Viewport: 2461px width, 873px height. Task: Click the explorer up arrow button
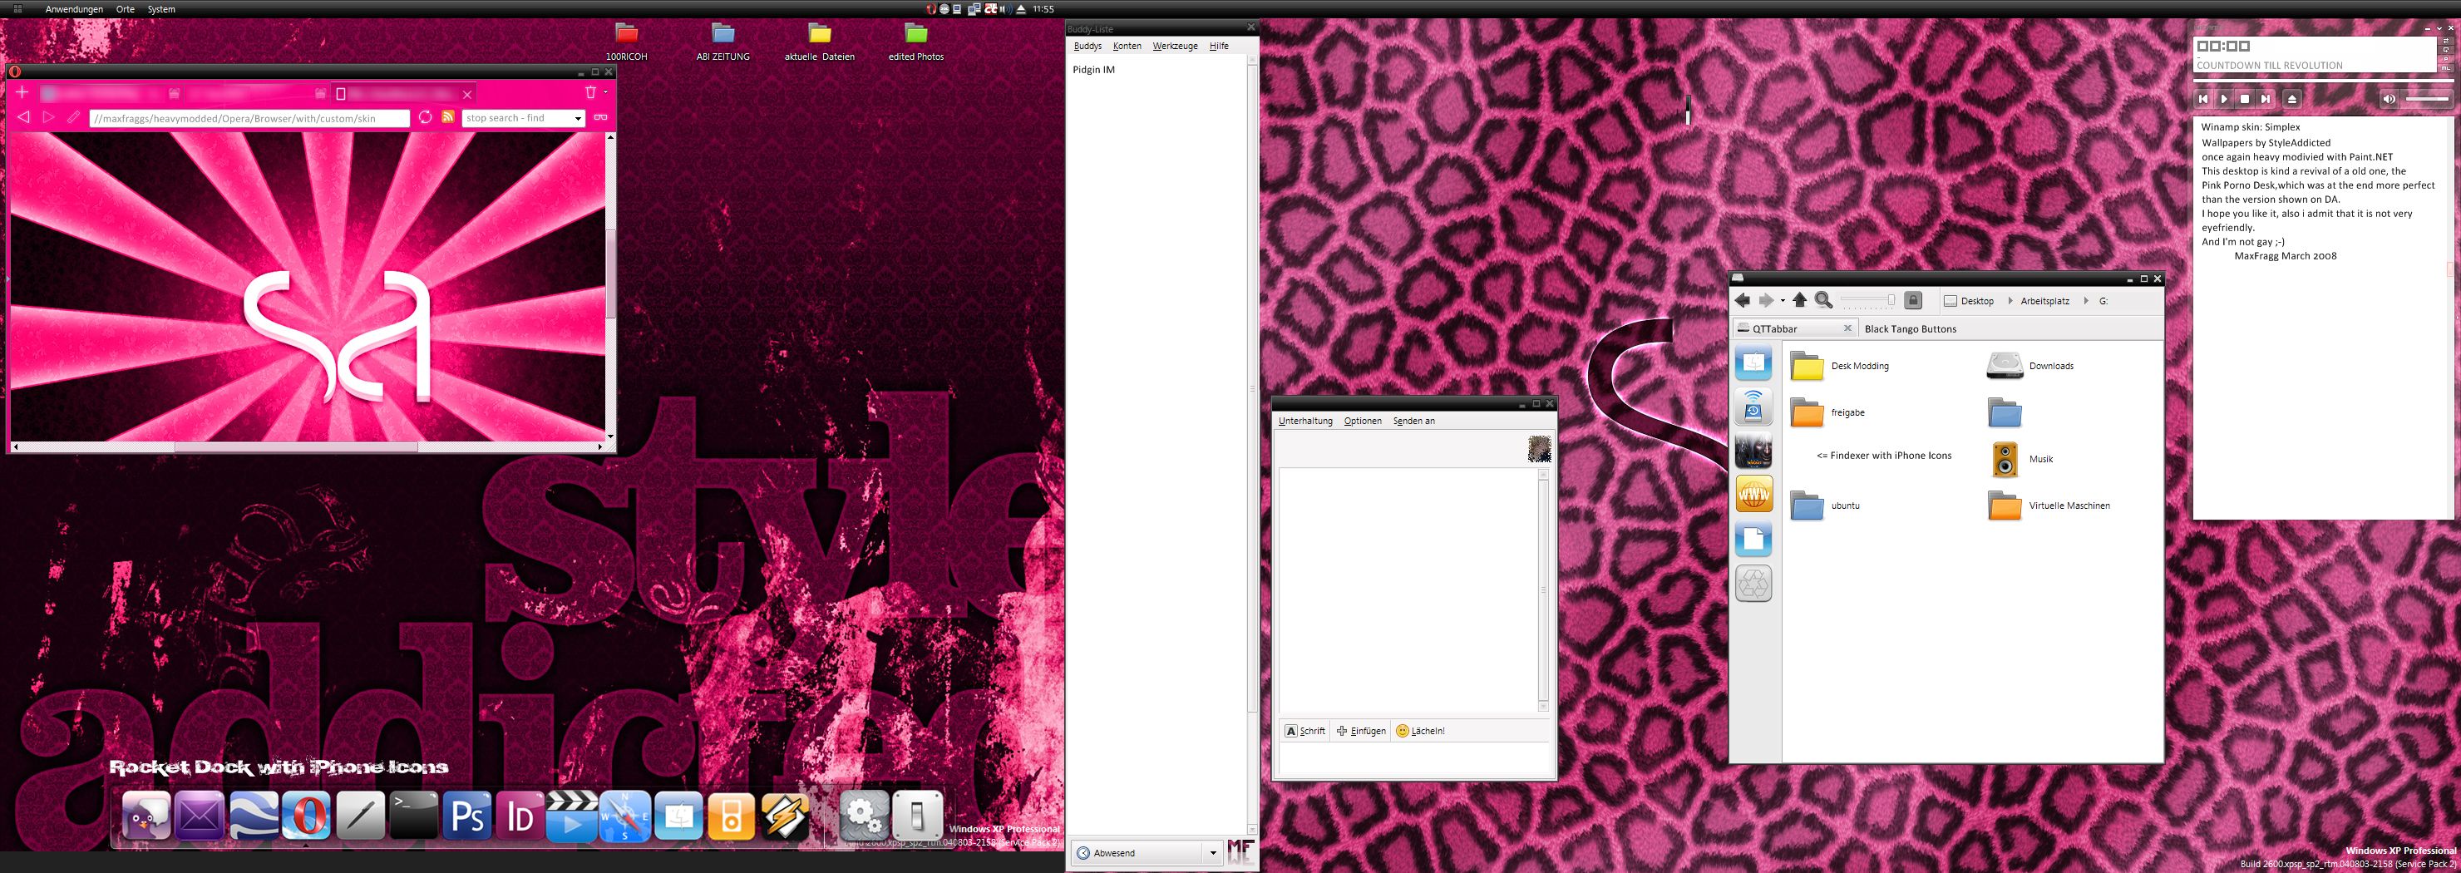tap(1800, 301)
